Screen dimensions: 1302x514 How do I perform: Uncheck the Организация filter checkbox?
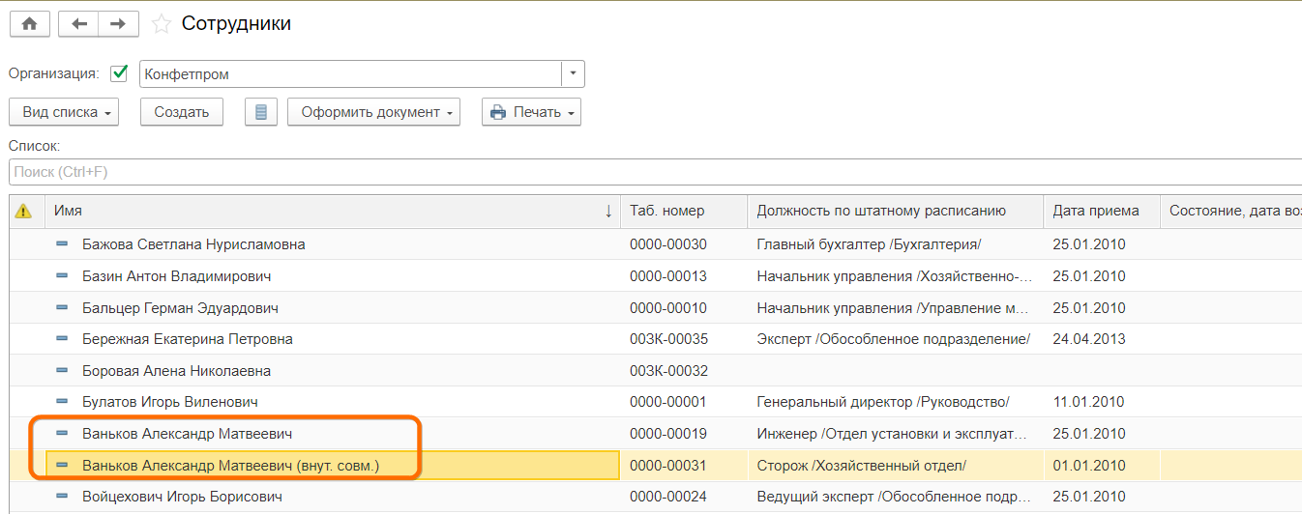120,73
